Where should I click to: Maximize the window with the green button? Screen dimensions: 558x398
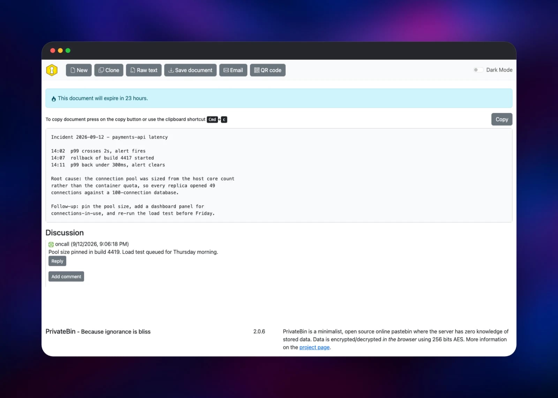[x=68, y=51]
